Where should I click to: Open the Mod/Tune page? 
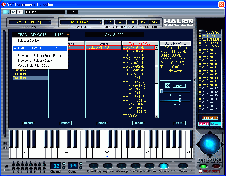click(150, 166)
